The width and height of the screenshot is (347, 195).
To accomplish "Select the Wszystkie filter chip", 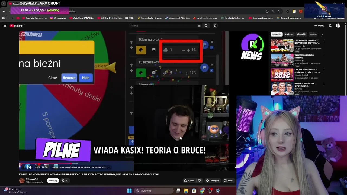I will 277,34.
